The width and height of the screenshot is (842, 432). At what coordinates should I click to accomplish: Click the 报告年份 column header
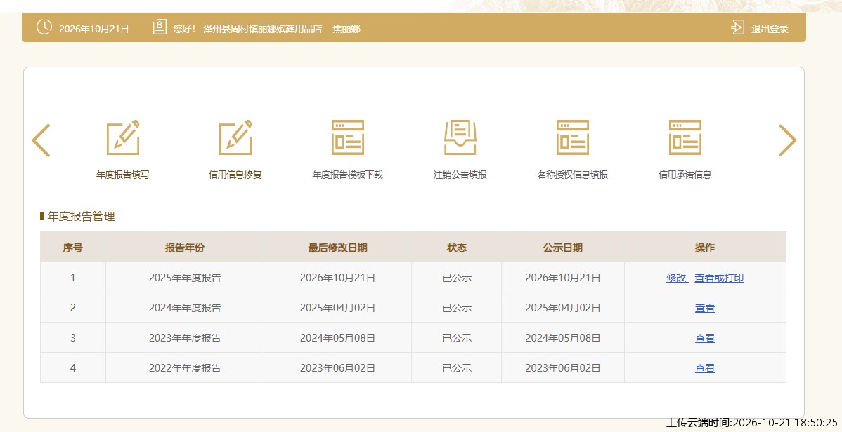pos(185,248)
